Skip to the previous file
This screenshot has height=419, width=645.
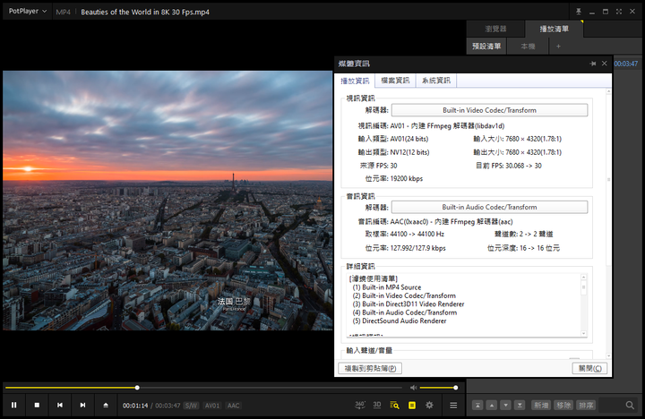pyautogui.click(x=60, y=405)
